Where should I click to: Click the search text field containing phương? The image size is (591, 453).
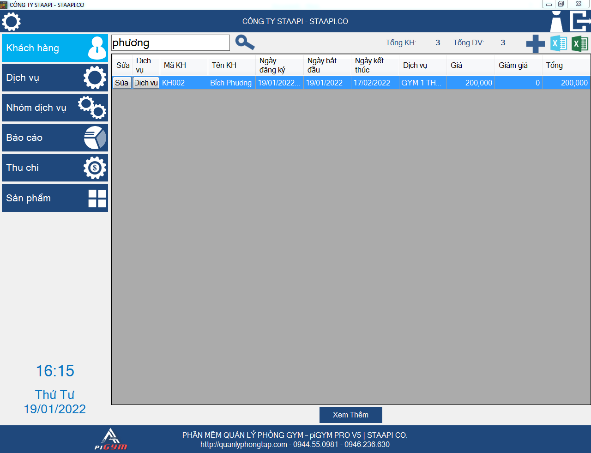(170, 43)
